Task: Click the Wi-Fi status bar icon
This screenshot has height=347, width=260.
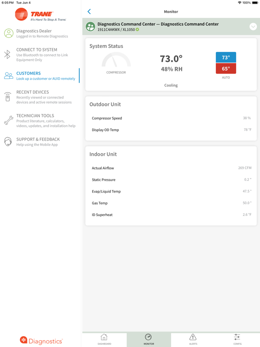Action: [x=239, y=3]
